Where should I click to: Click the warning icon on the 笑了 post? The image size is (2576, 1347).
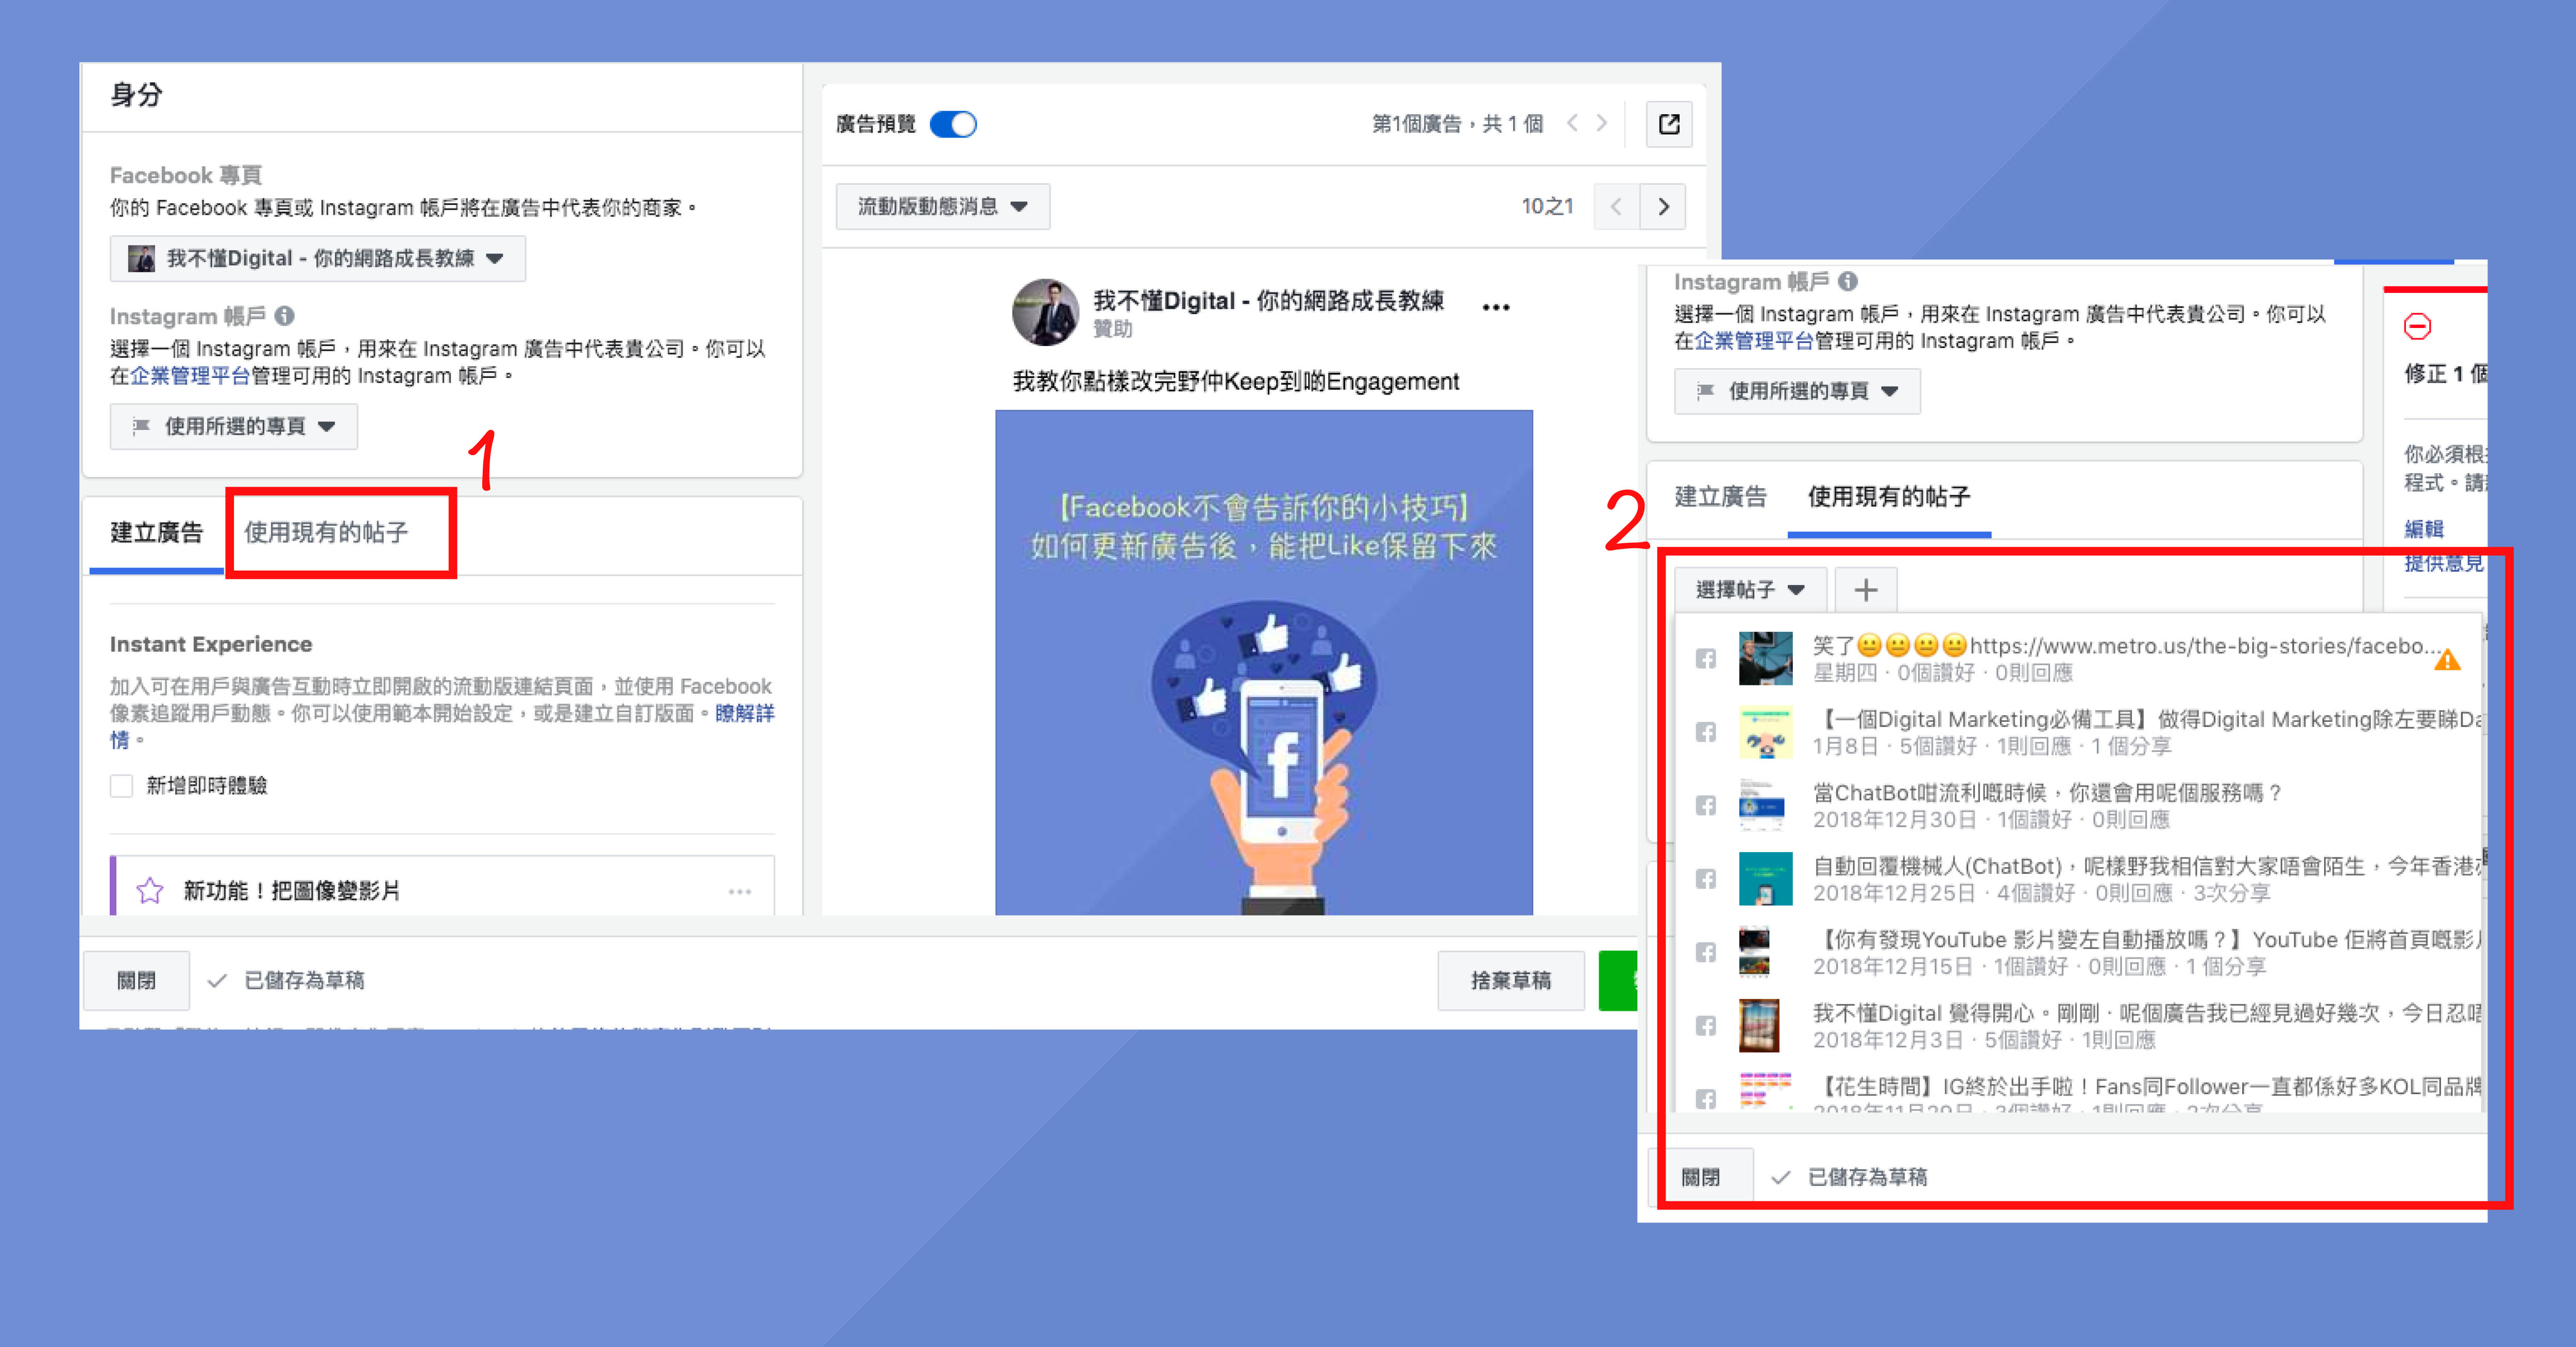coord(2447,661)
